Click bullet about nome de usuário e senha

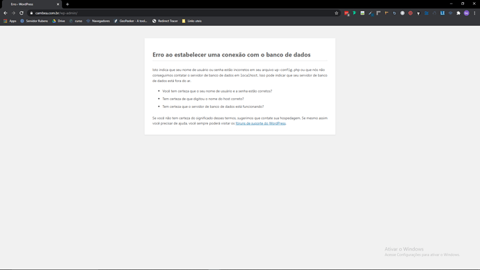tap(217, 91)
